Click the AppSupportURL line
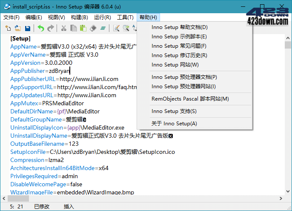Viewport: 292px width, 211px height. click(73, 87)
